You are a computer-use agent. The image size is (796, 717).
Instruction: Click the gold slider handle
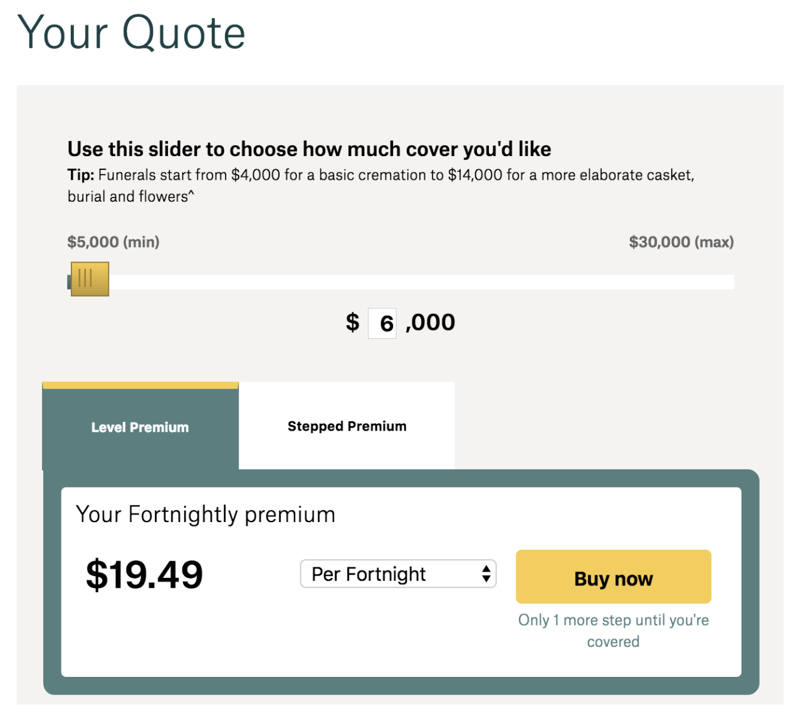90,279
